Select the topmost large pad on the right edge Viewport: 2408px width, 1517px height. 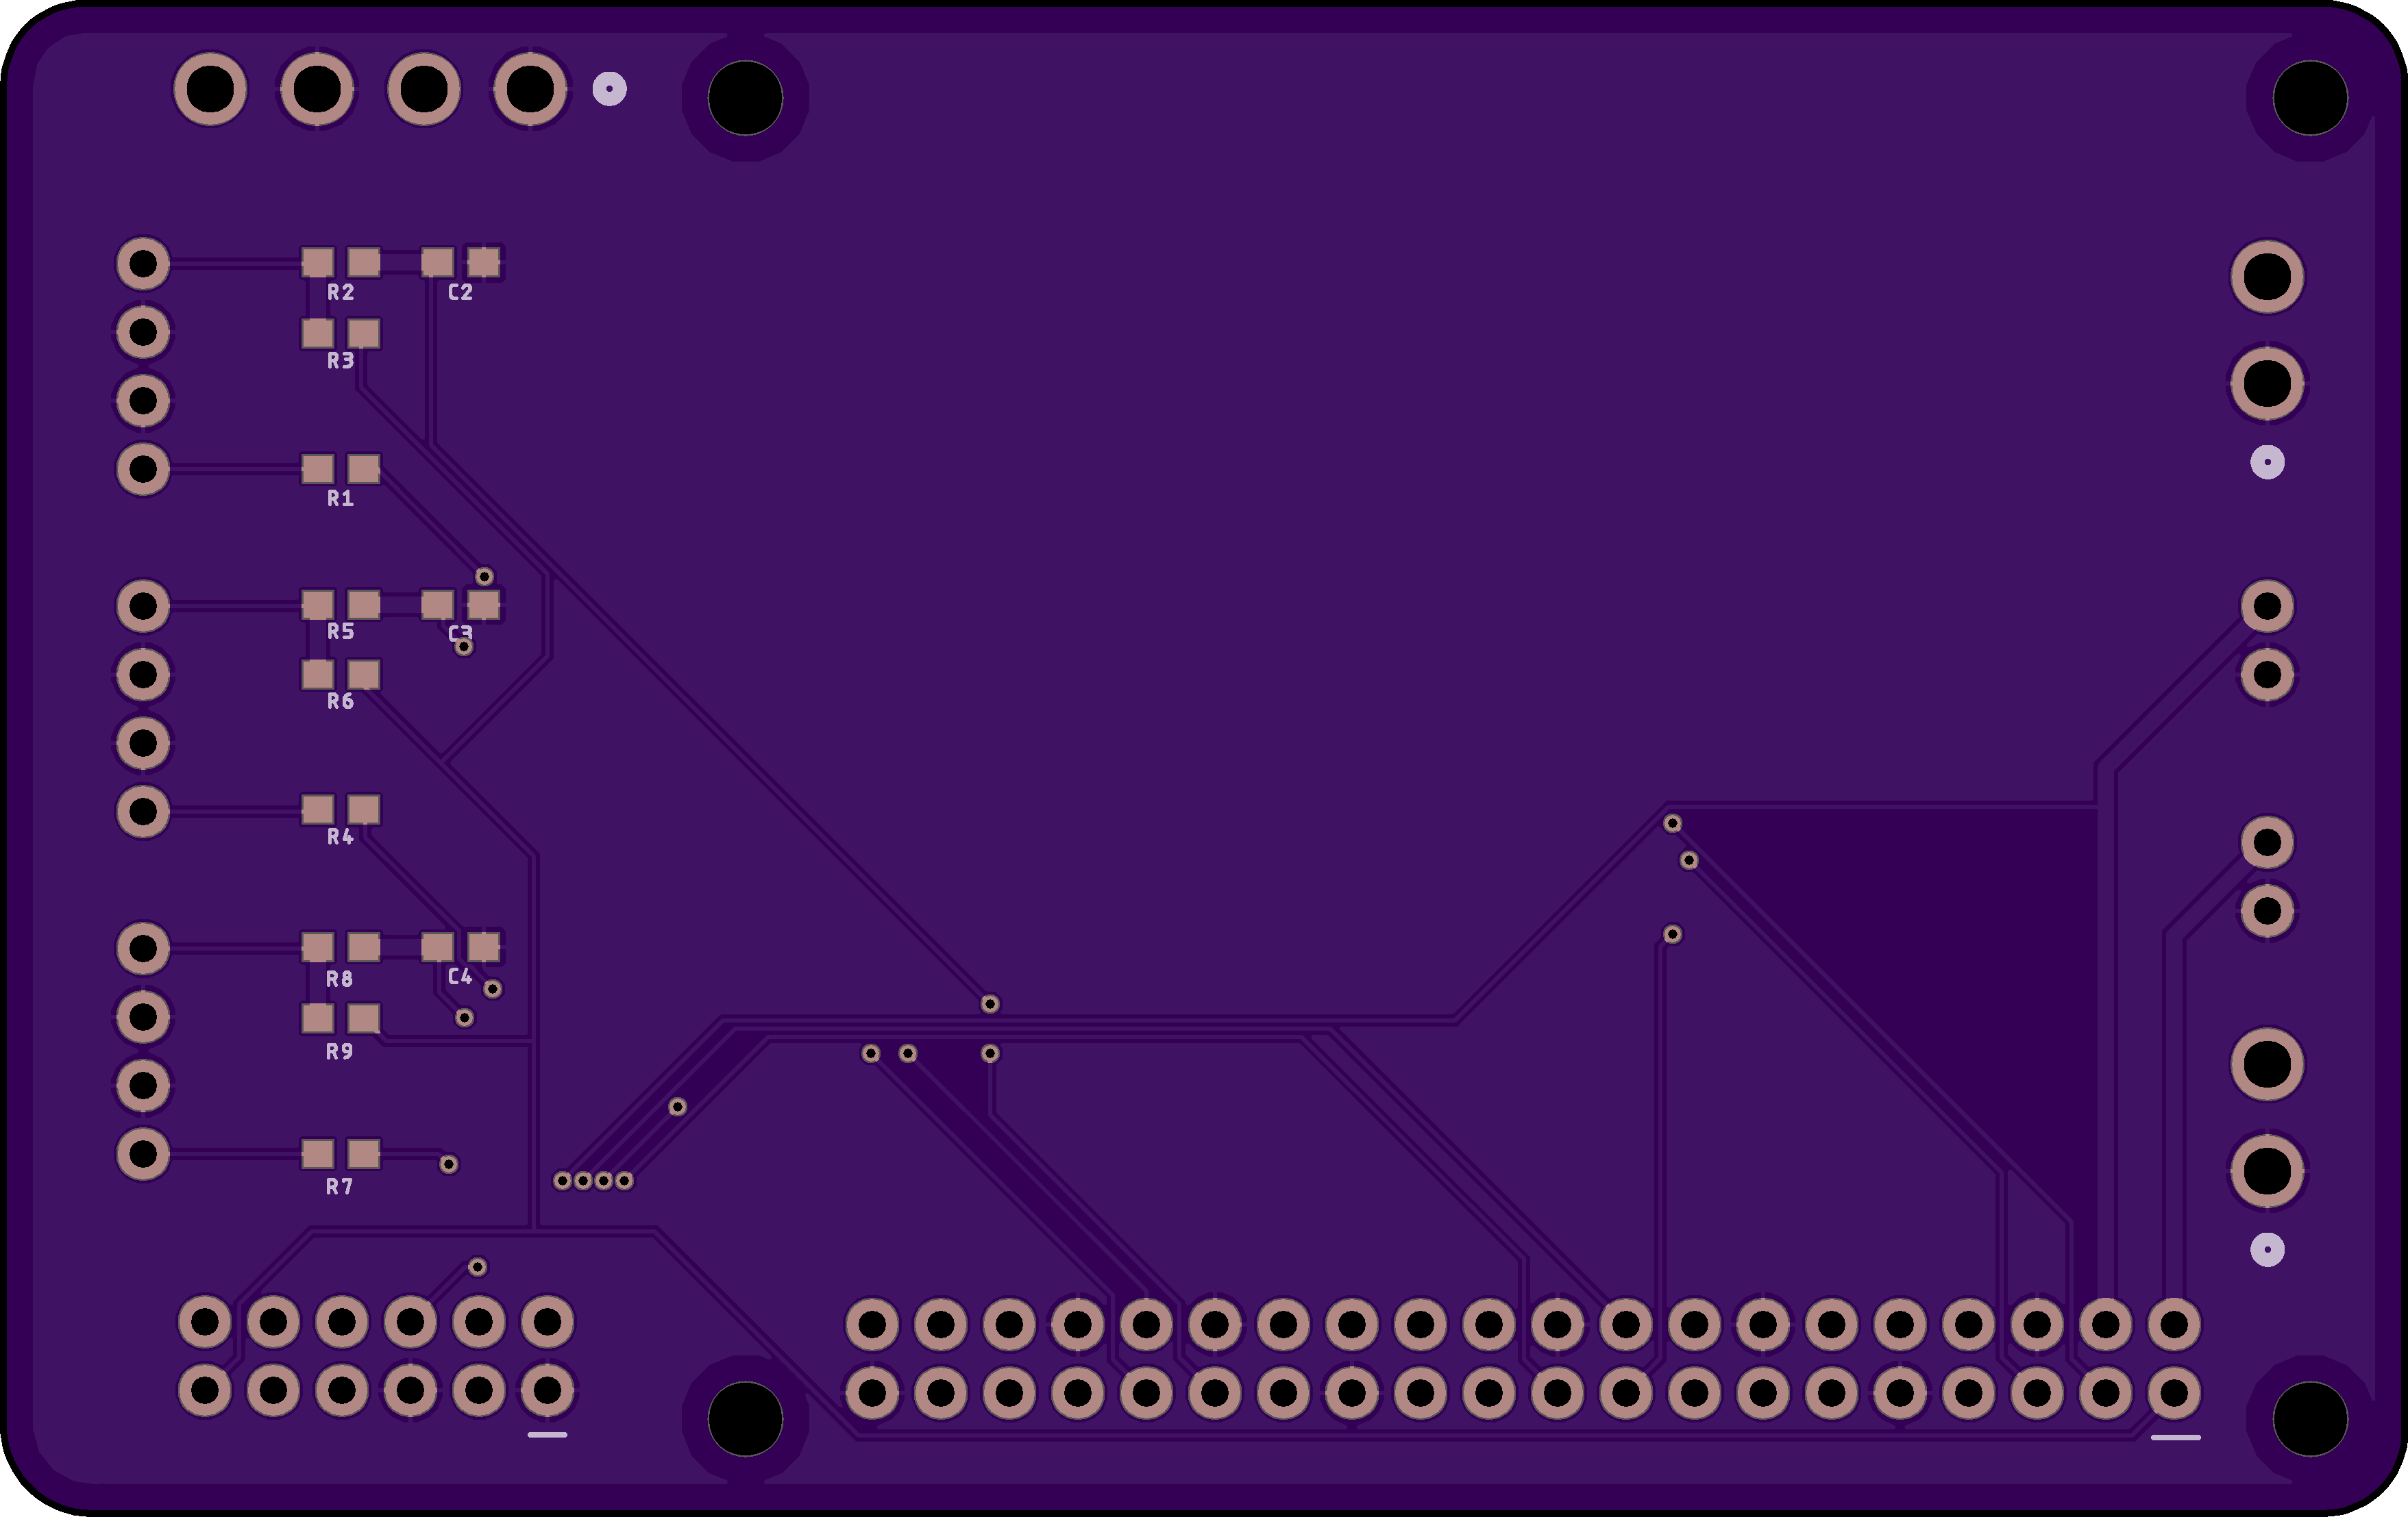click(x=2267, y=277)
